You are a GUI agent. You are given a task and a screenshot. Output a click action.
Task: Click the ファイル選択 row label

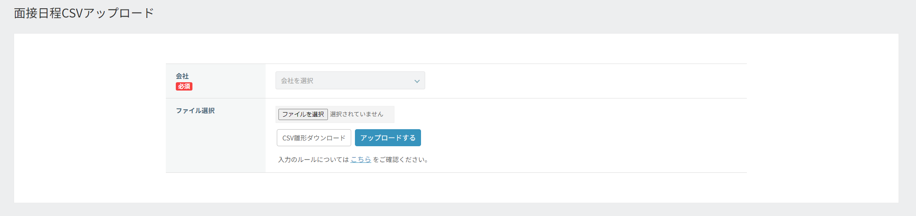pos(195,110)
